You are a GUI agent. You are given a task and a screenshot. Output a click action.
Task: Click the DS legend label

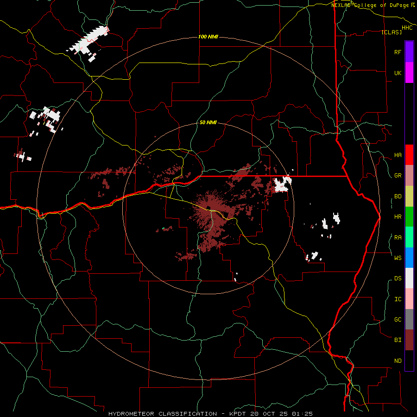398,278
